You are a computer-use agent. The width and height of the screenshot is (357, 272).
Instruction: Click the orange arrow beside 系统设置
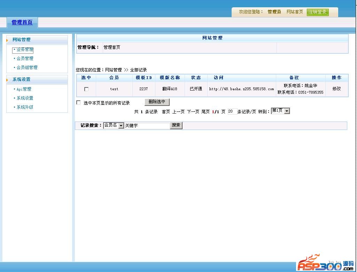tap(7, 80)
